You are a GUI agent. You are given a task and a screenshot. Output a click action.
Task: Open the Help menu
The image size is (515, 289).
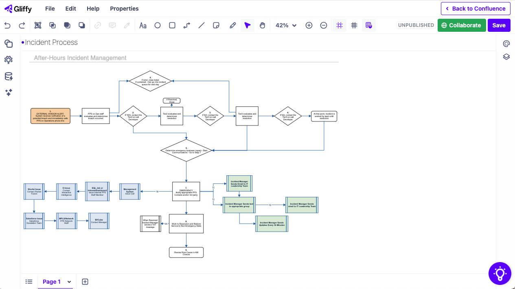(x=93, y=9)
